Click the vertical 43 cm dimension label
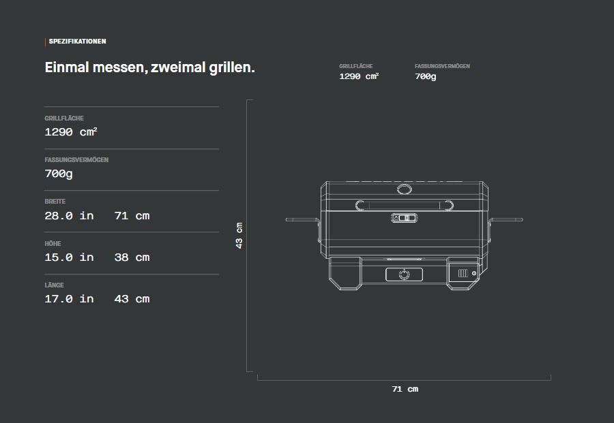Image resolution: width=614 pixels, height=423 pixels. (x=239, y=235)
